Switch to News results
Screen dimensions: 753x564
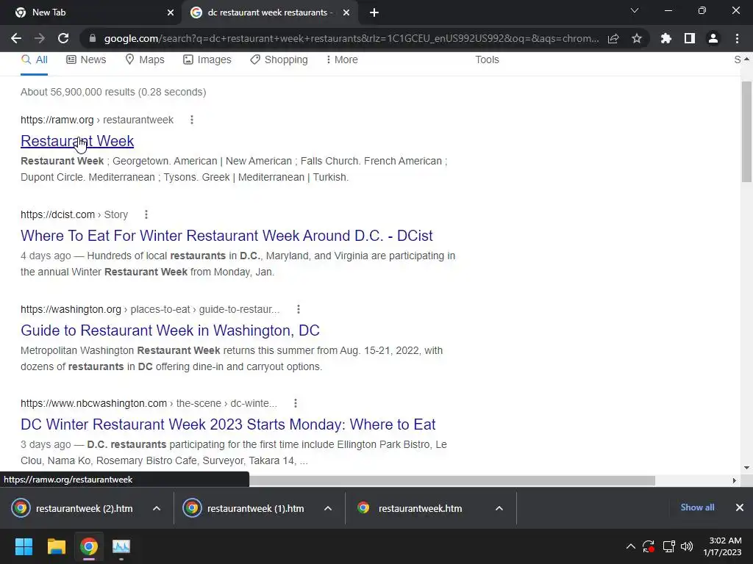click(x=86, y=60)
